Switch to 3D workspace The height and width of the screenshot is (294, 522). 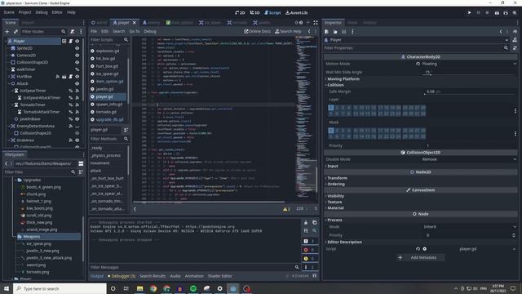(254, 13)
